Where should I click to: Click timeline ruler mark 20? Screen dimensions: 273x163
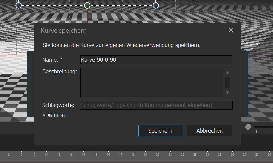158,155
